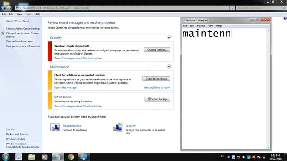This screenshot has width=287, height=161.
Task: Click the Bluetooth tray icon
Action: tap(228, 157)
